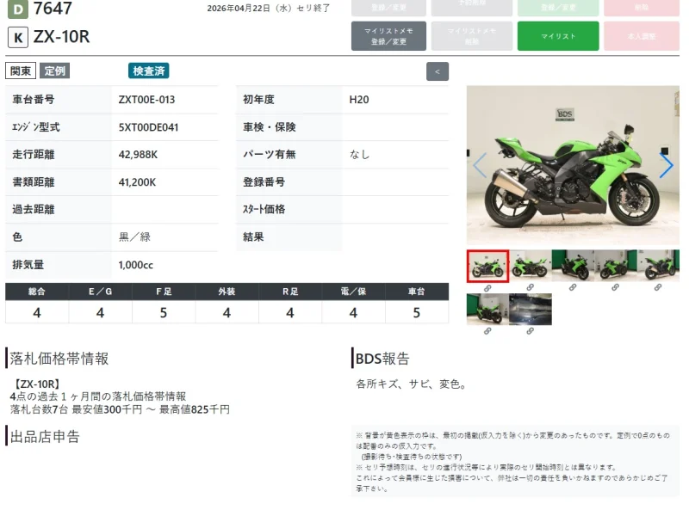Click the K maker badge beside ZX-10R
The height and width of the screenshot is (516, 689).
(18, 37)
